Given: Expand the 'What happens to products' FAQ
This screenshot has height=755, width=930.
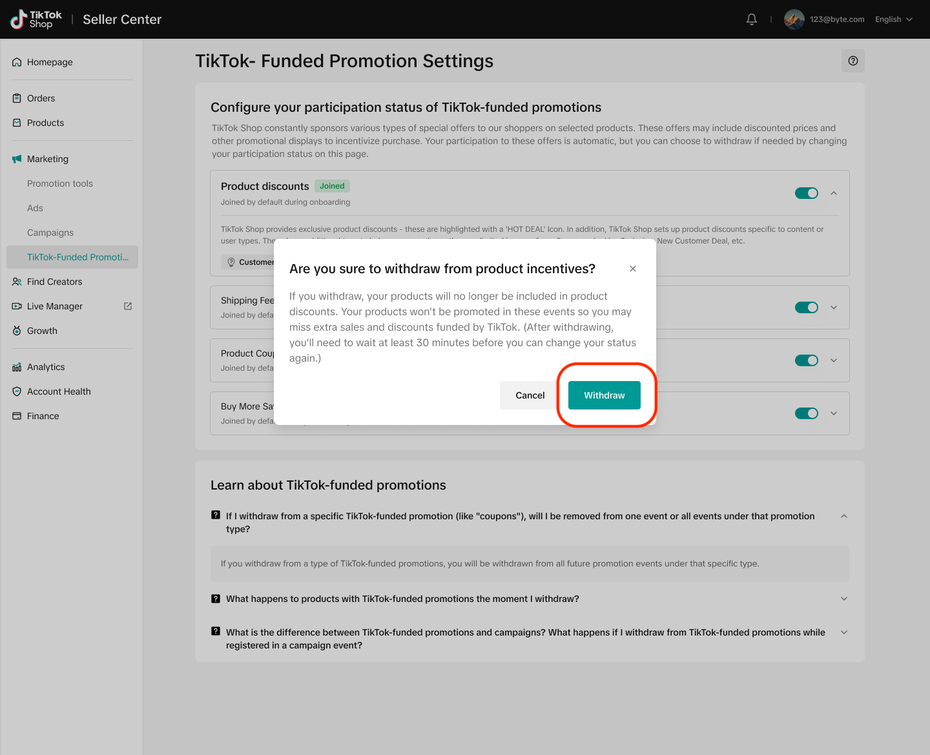Looking at the screenshot, I should tap(843, 599).
